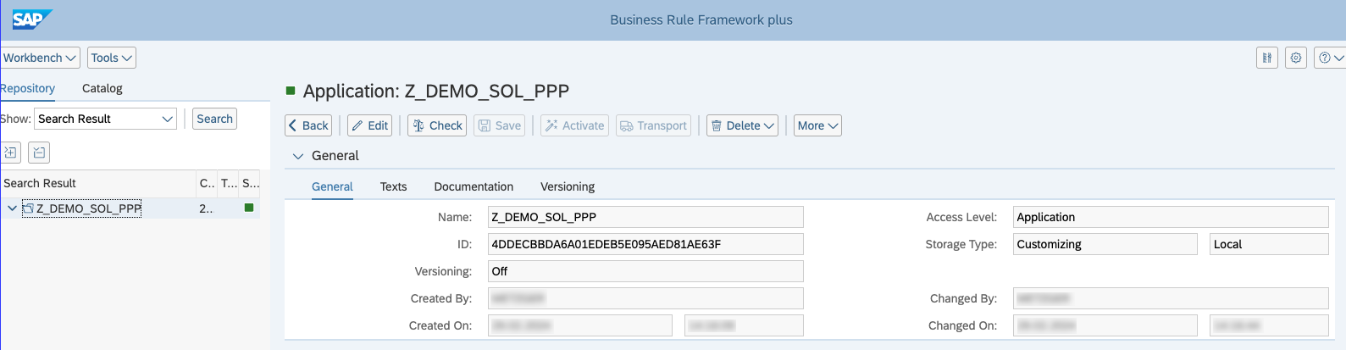Go back using the Back button
1346x350 pixels.
308,125
